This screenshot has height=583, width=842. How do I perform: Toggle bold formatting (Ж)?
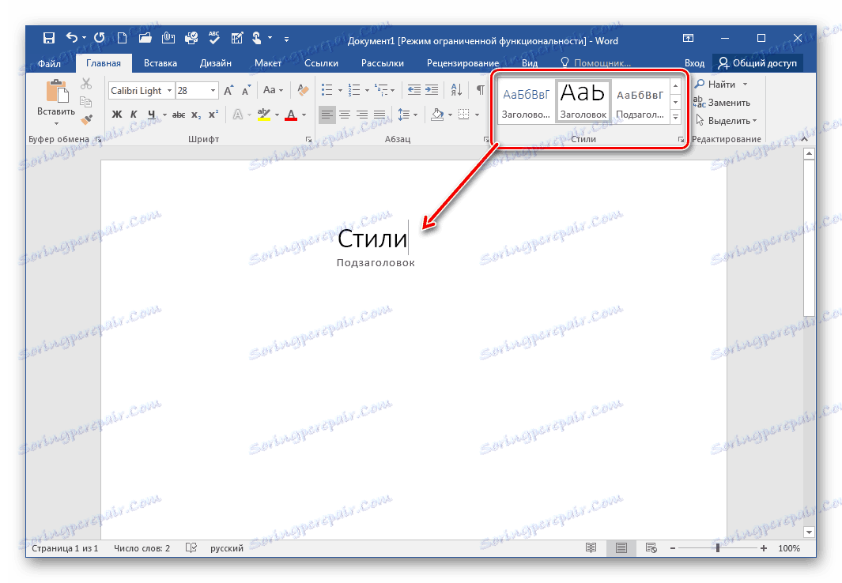point(117,114)
